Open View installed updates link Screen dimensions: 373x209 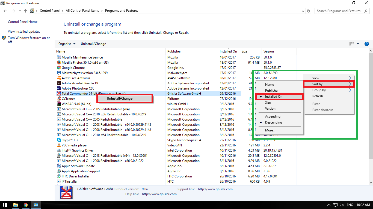24,32
